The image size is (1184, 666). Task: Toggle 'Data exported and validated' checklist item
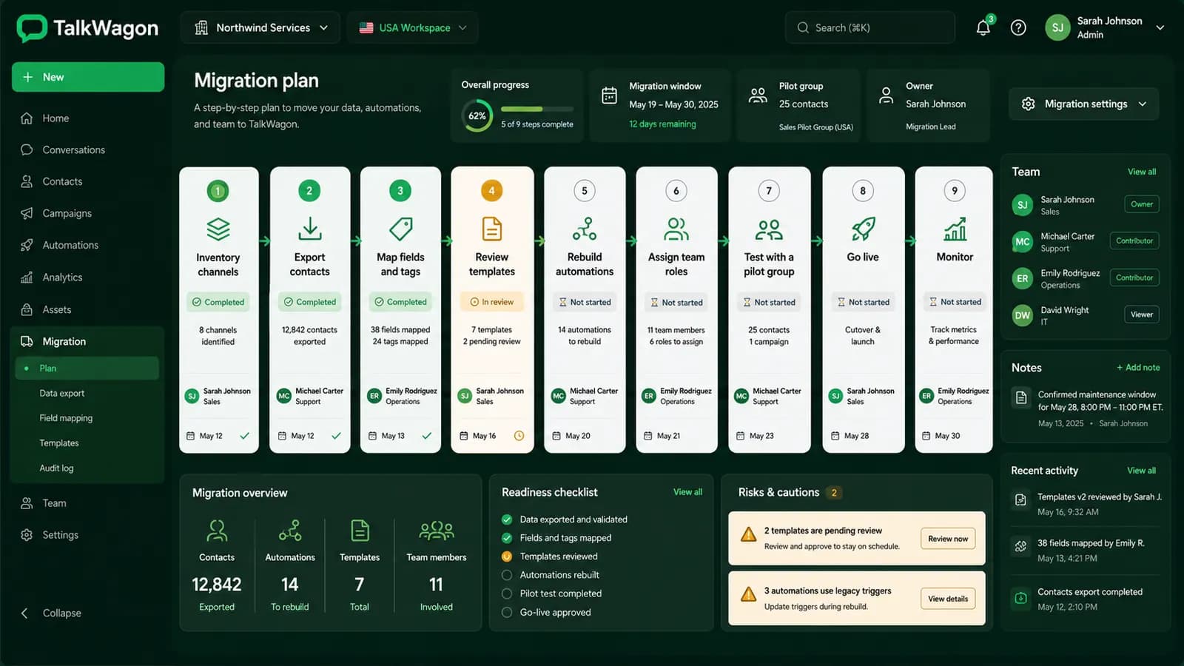click(x=507, y=519)
